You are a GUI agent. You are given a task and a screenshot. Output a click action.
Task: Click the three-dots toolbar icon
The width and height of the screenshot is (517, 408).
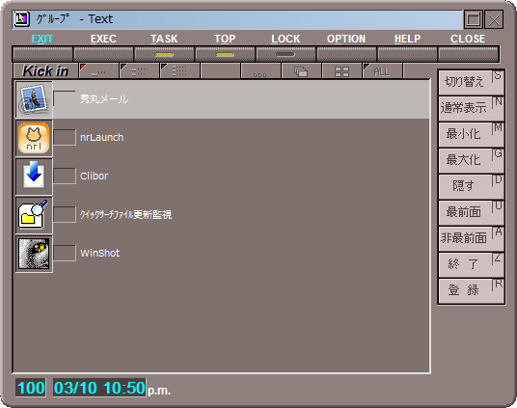tap(260, 71)
